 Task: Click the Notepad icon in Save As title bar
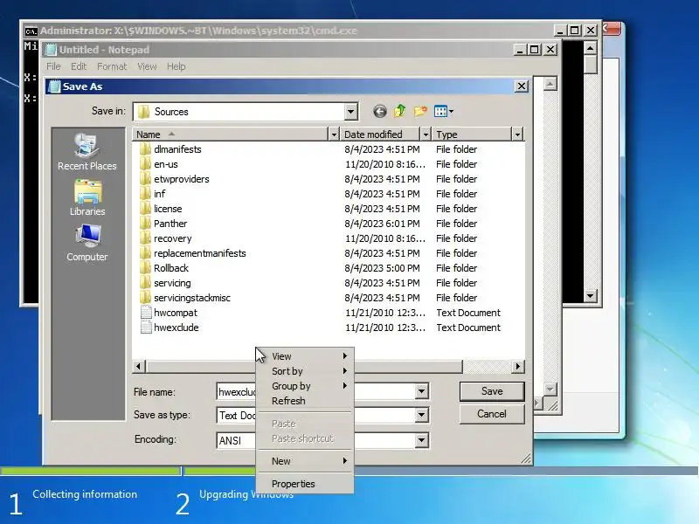click(x=54, y=86)
